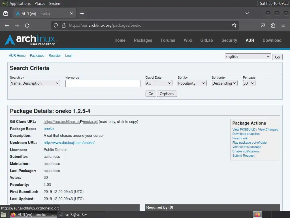Go to the Home nav item

pos(120,40)
